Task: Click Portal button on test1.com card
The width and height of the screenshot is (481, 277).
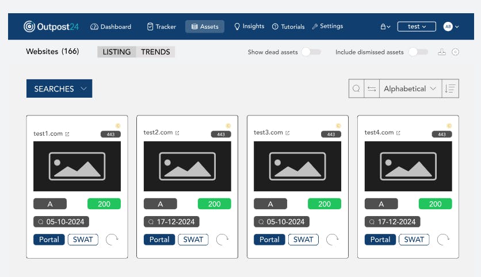Action: pos(49,240)
